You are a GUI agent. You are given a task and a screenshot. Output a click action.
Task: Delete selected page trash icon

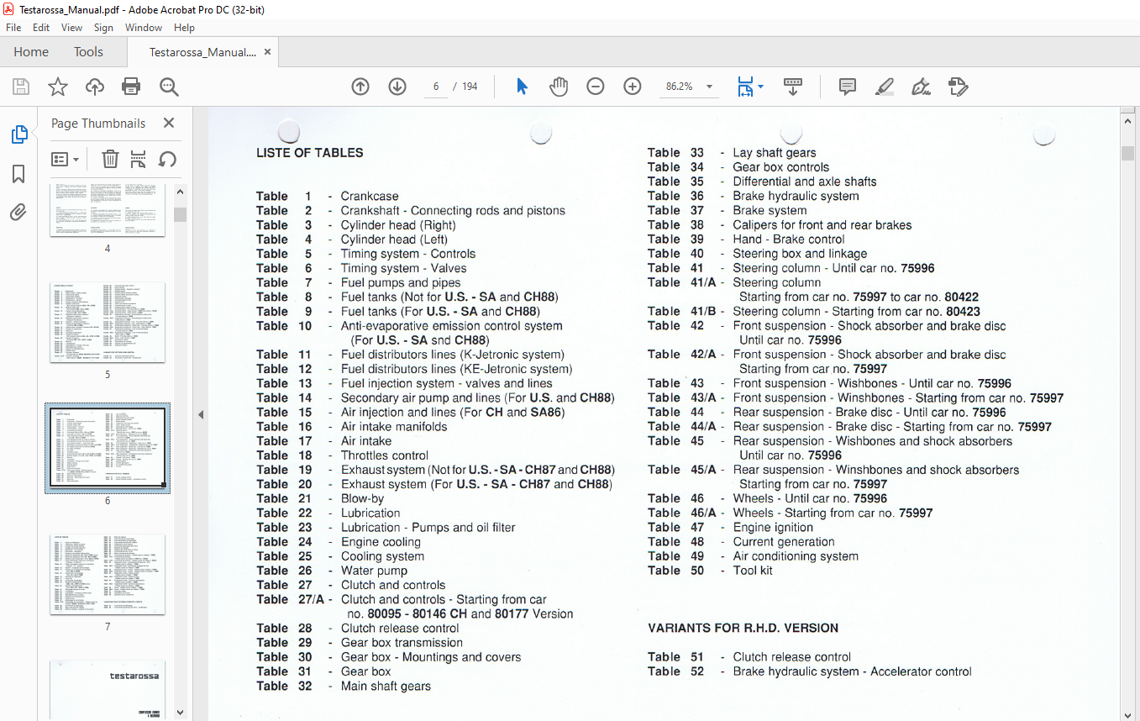pos(110,159)
